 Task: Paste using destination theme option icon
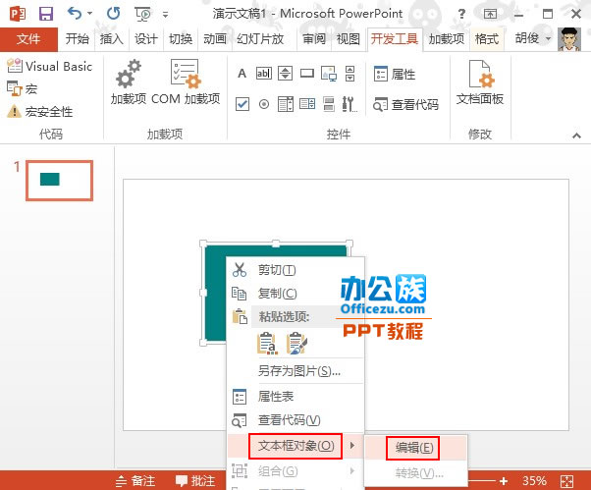click(267, 343)
